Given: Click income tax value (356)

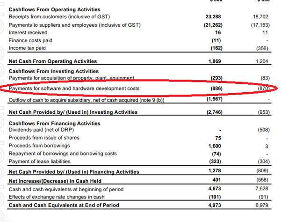Looking at the screenshot, I should 262,48.
